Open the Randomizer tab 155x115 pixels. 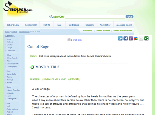[31, 25]
